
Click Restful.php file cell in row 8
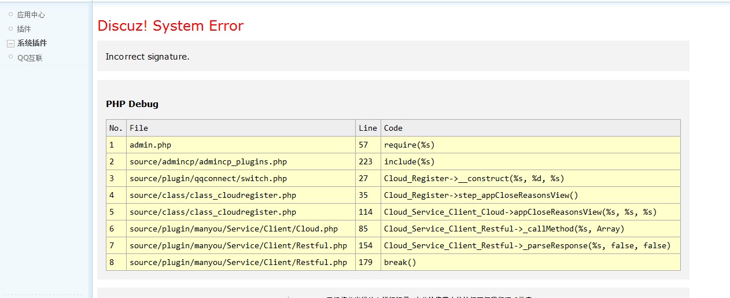[241, 262]
